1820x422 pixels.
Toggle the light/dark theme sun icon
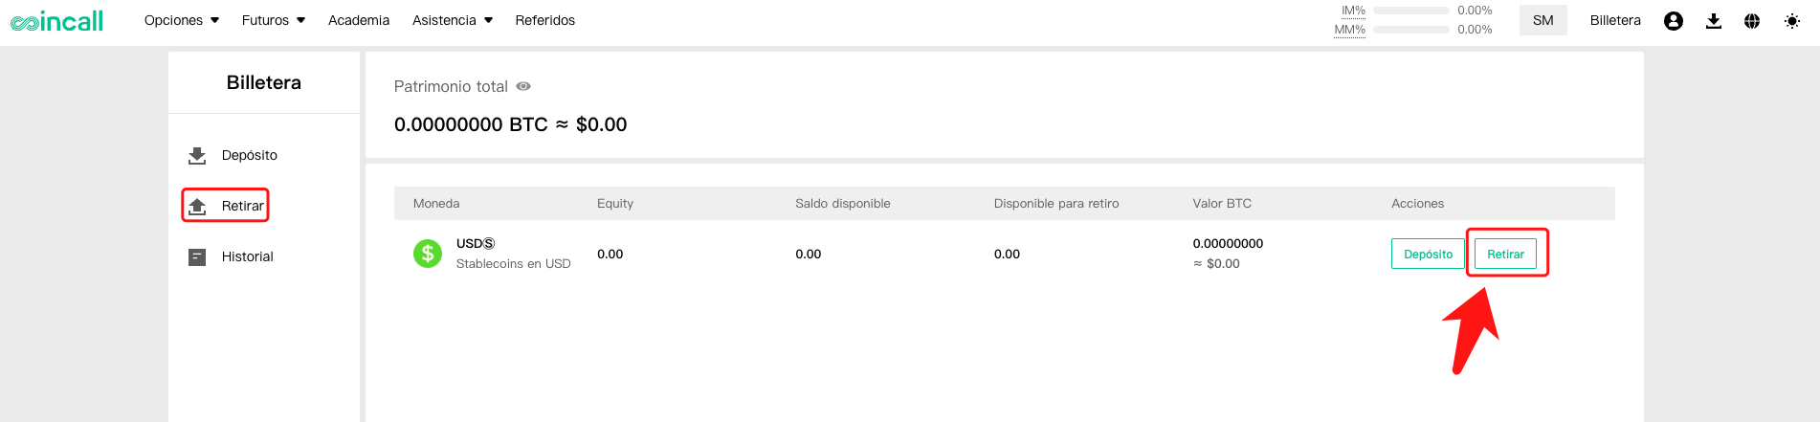tap(1792, 21)
